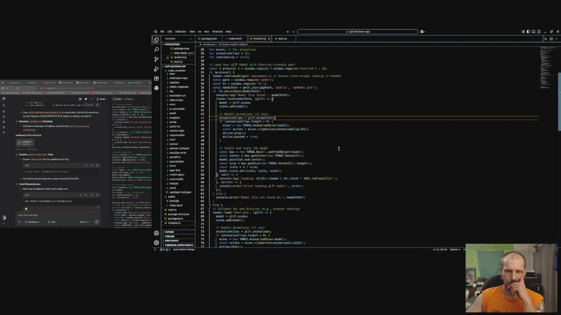Close renderer.js in Open Editors list

[x=167, y=57]
